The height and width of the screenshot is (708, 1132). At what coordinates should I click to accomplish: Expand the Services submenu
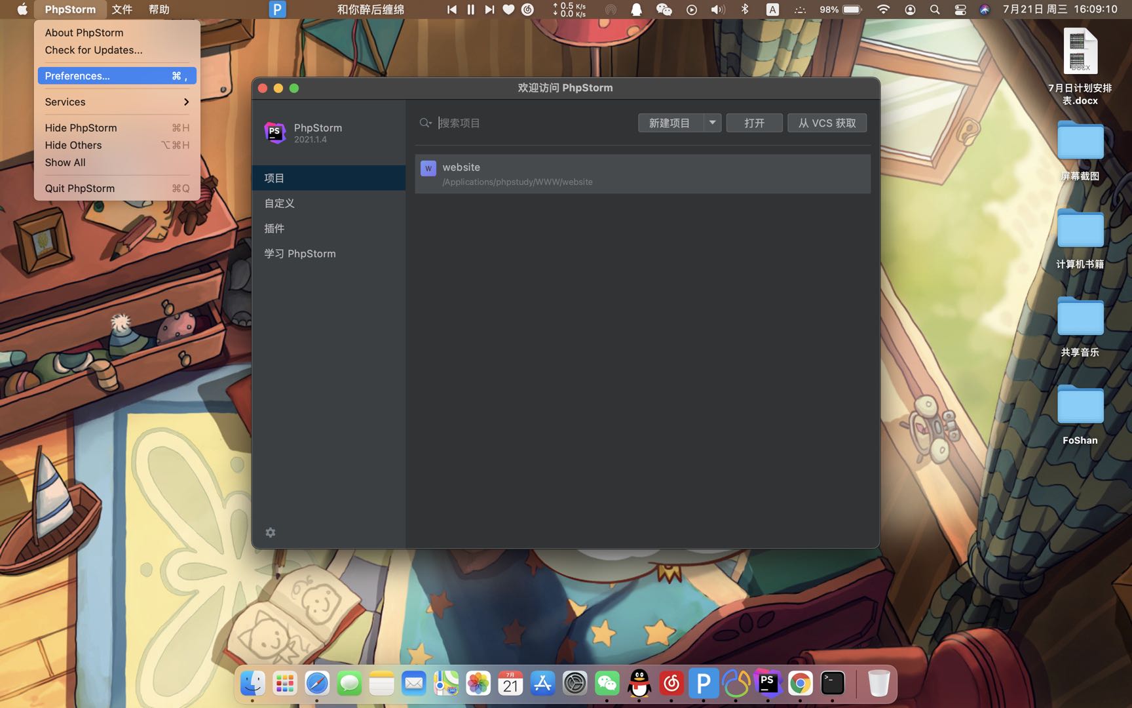point(117,102)
